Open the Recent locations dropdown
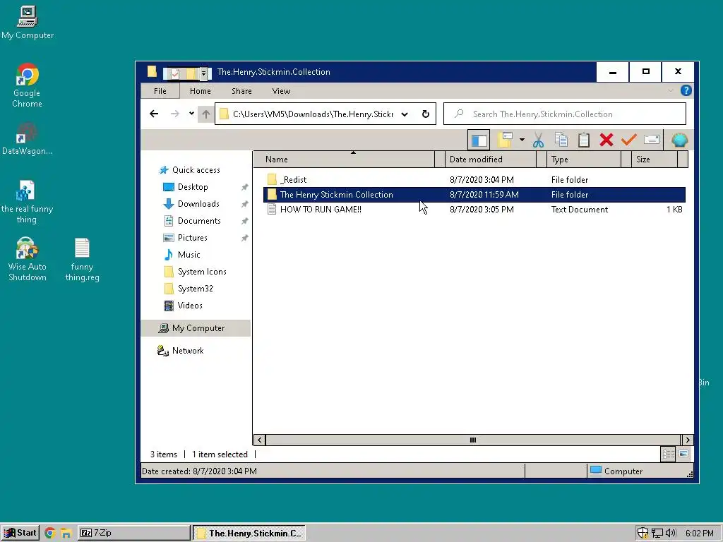This screenshot has width=723, height=542. tap(191, 114)
